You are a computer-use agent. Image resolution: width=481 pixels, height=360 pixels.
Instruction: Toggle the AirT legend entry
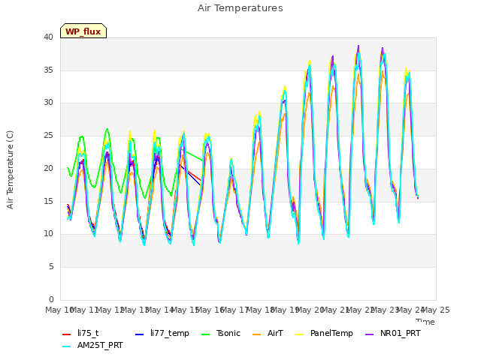(268, 333)
